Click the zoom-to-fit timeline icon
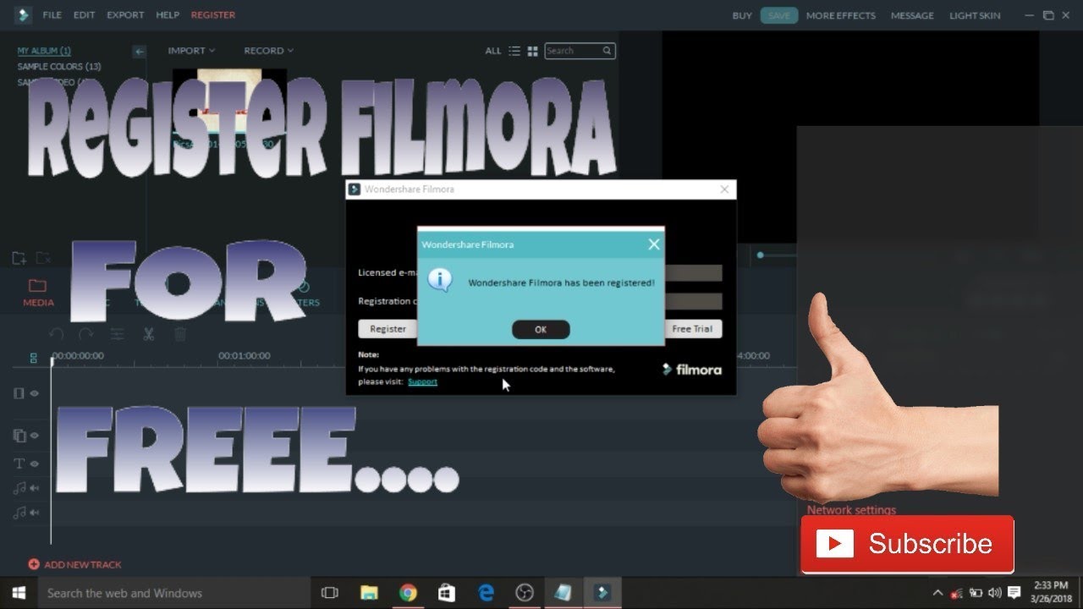Screen dimensions: 1083x609 tap(34, 358)
